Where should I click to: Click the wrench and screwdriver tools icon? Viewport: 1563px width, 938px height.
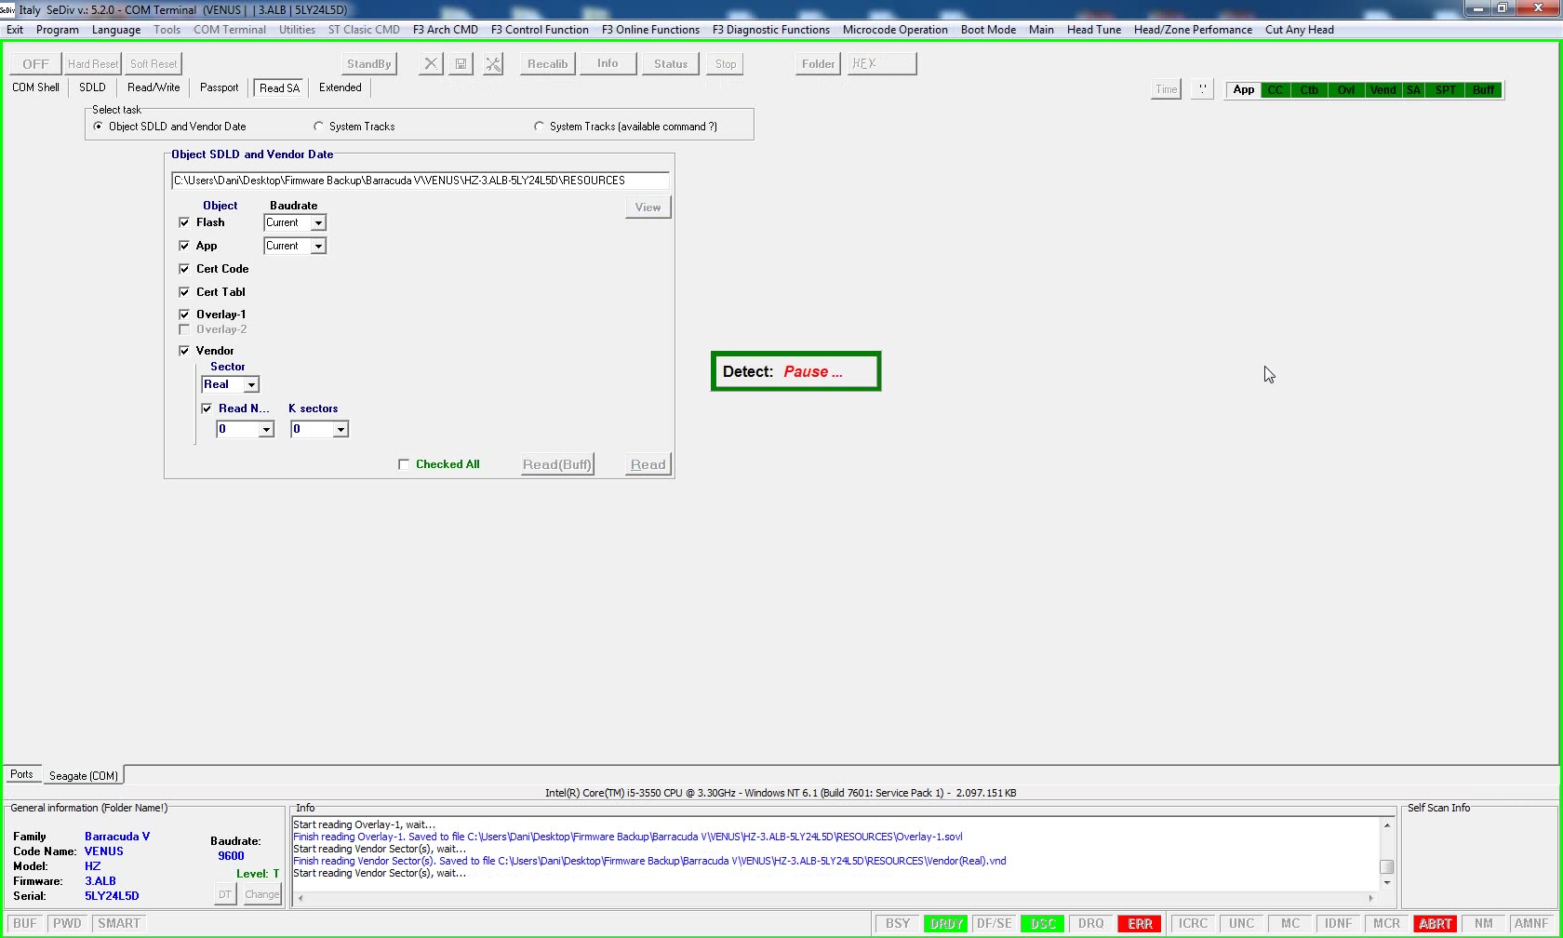coord(493,64)
